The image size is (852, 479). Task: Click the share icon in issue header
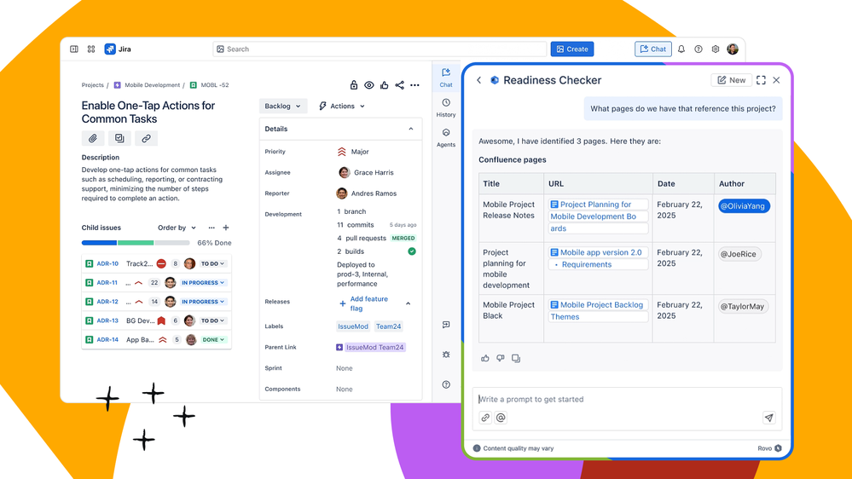[x=399, y=85]
